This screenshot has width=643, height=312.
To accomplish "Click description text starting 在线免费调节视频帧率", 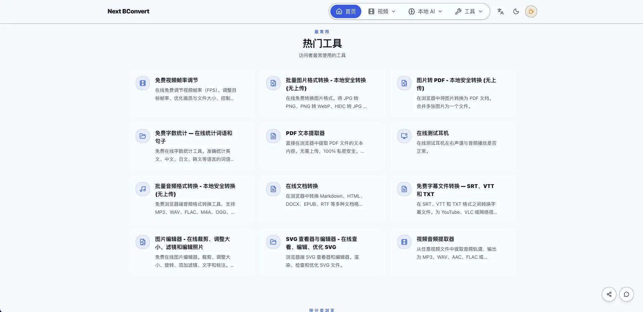I will pyautogui.click(x=195, y=94).
